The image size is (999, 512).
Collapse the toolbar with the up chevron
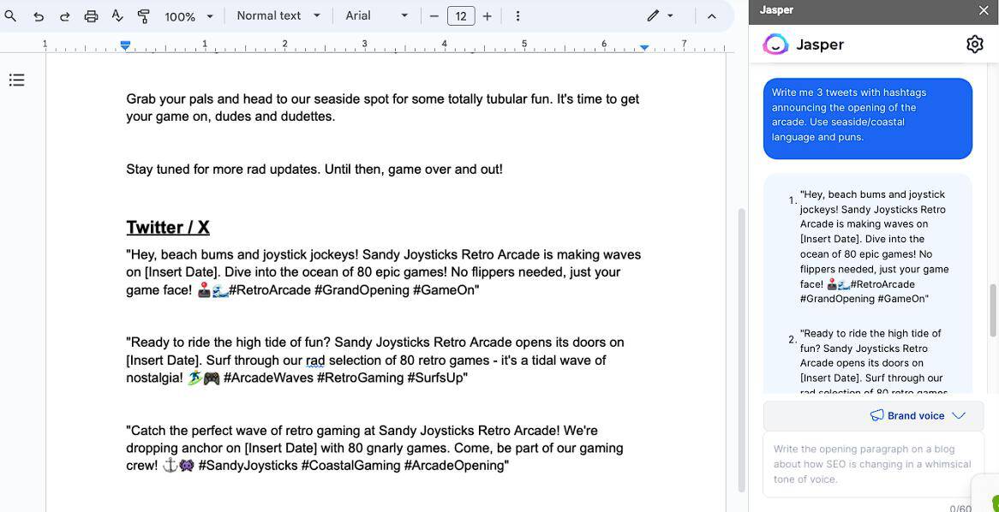point(711,16)
